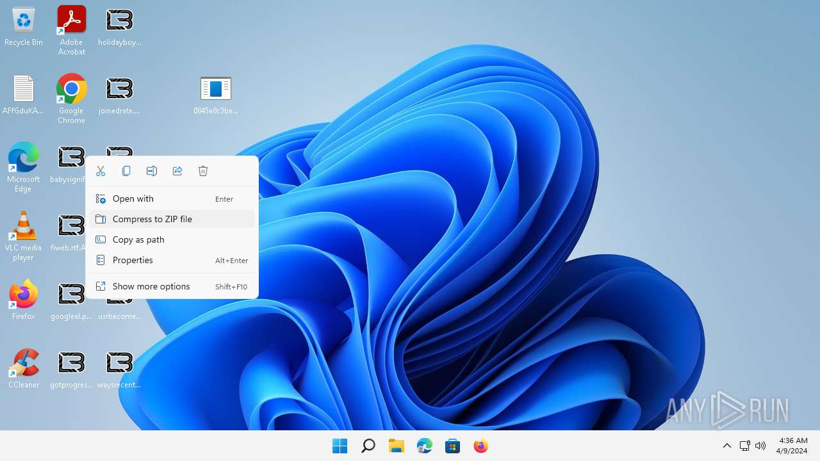The width and height of the screenshot is (820, 461).
Task: Select the googleal file icon
Action: (x=72, y=301)
